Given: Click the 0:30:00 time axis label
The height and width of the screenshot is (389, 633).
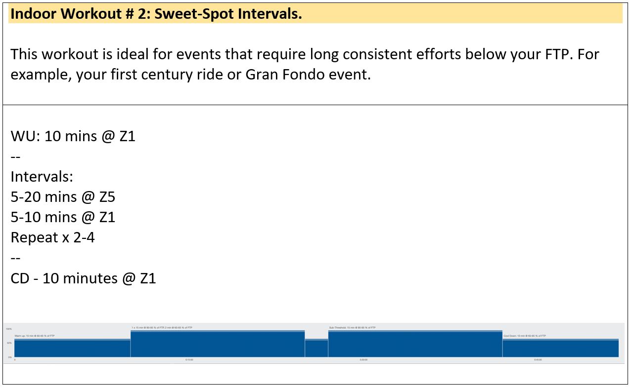Looking at the screenshot, I should tap(363, 360).
